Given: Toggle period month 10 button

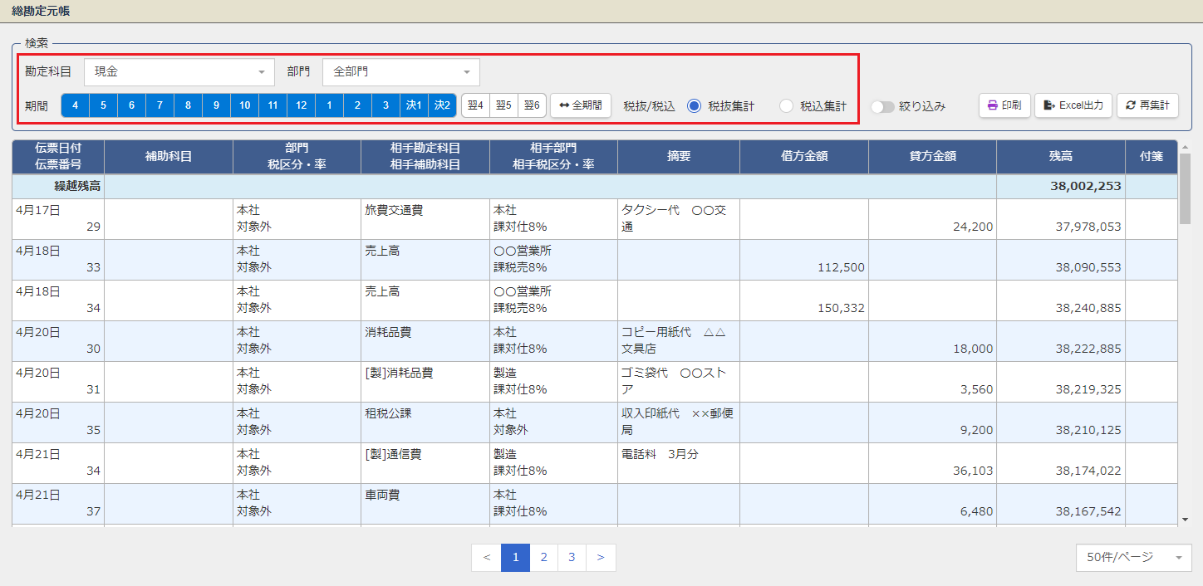Looking at the screenshot, I should point(244,105).
